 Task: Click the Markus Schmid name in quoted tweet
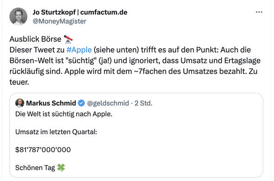coord(51,103)
